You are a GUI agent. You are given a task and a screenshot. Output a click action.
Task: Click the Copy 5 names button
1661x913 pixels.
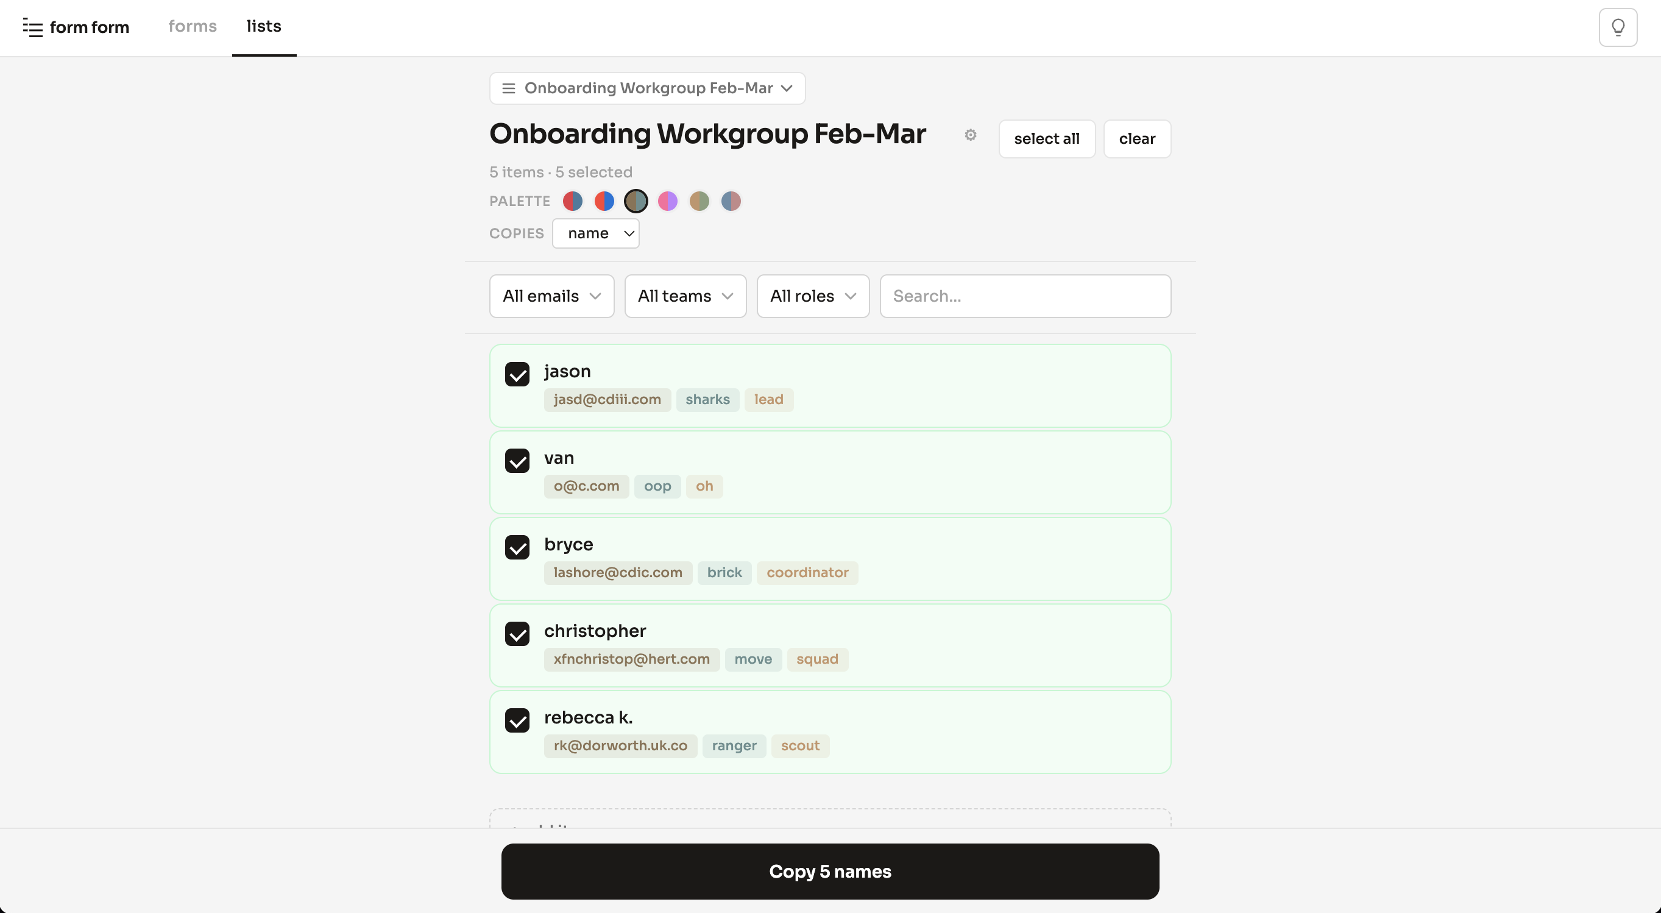[x=830, y=871]
